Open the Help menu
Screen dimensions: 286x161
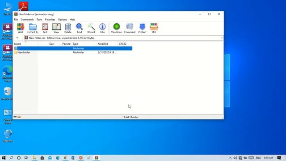pos(72,19)
